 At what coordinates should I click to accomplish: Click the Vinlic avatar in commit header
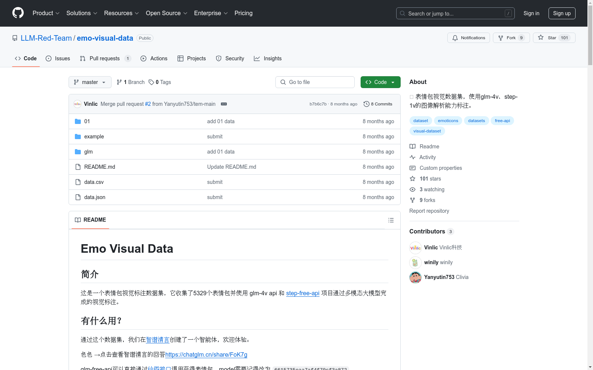pyautogui.click(x=77, y=104)
